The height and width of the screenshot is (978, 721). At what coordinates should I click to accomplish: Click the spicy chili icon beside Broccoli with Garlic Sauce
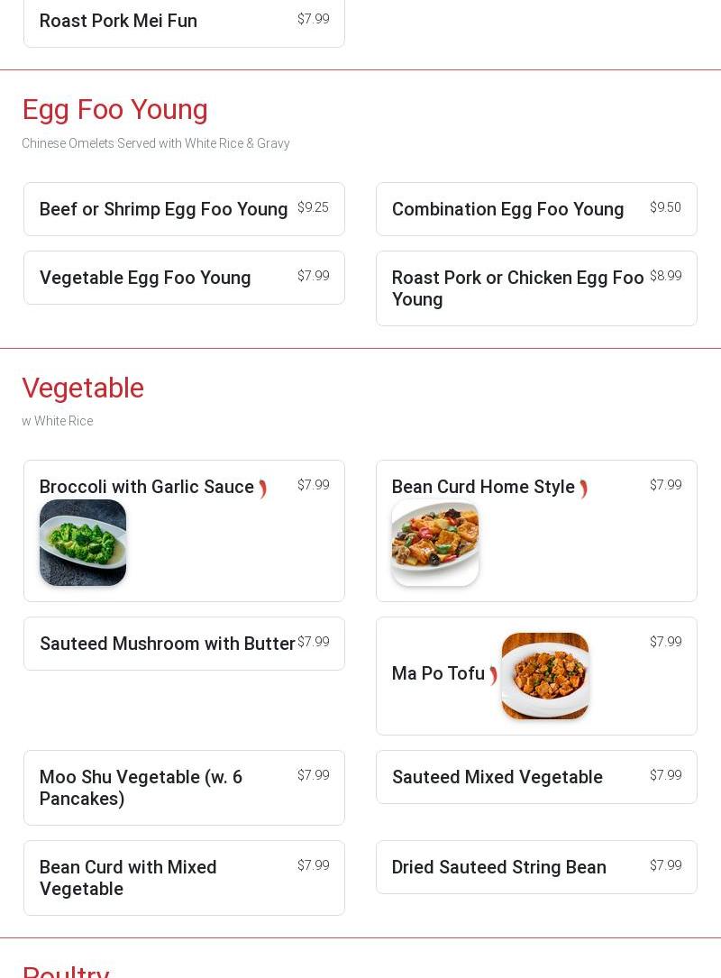tap(263, 489)
